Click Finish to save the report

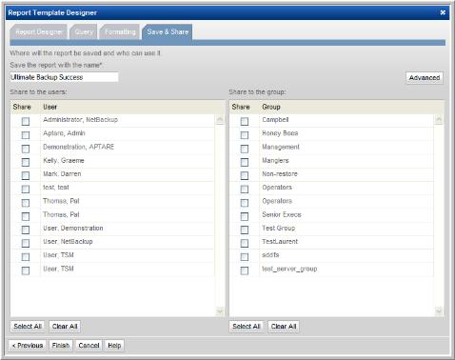pyautogui.click(x=61, y=346)
